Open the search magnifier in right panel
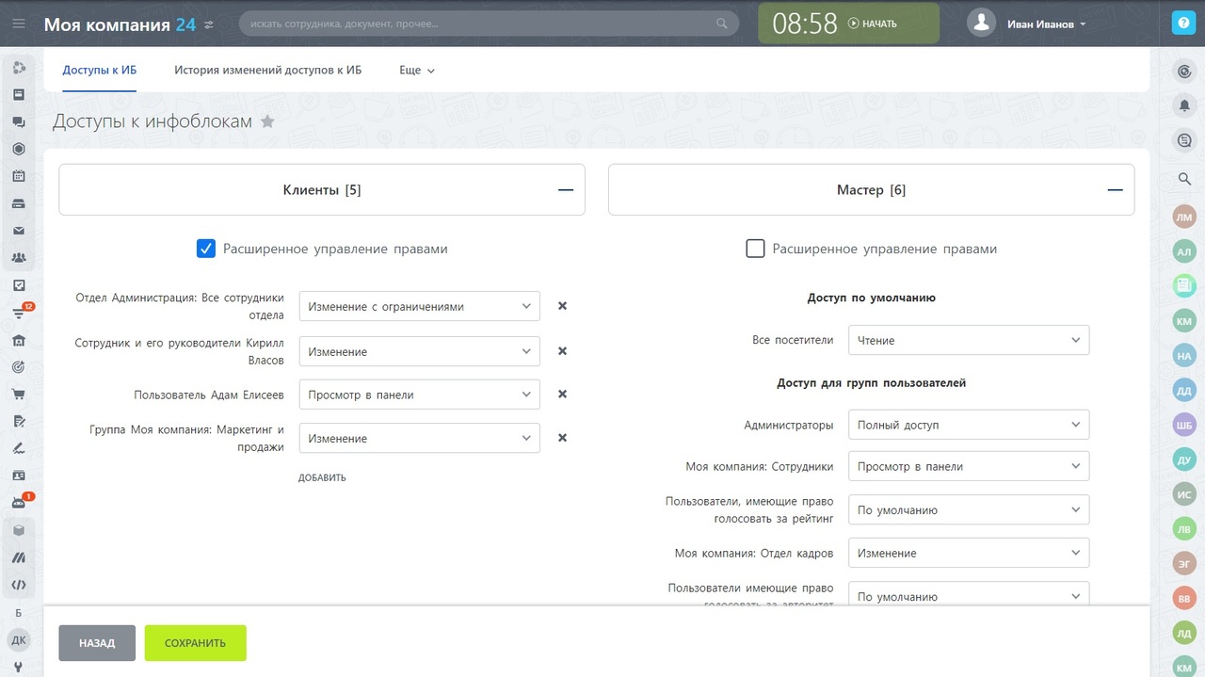The width and height of the screenshot is (1205, 677). click(x=1184, y=179)
